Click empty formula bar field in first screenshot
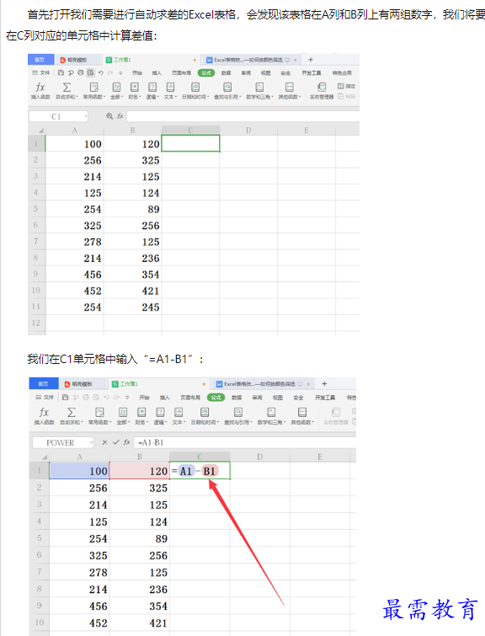The image size is (485, 636). 242,116
